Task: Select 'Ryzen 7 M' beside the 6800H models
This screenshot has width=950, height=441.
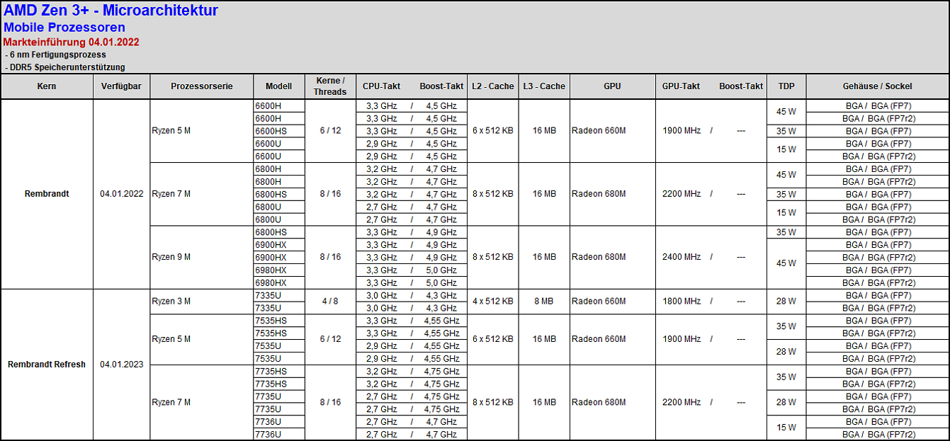Action: click(x=202, y=194)
